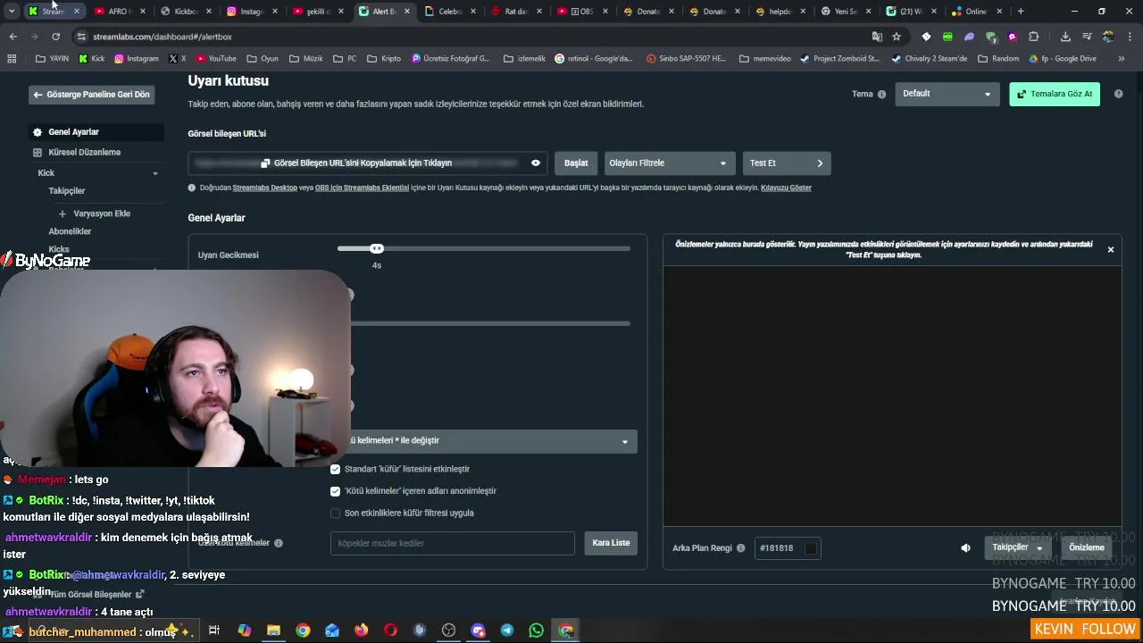Click the info icon beside Arka Plan Rengi
The image size is (1143, 643).
pyautogui.click(x=741, y=548)
